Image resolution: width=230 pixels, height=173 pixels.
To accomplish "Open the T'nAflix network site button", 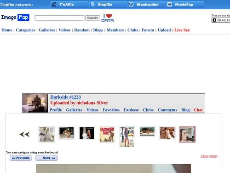I will point(69,5).
